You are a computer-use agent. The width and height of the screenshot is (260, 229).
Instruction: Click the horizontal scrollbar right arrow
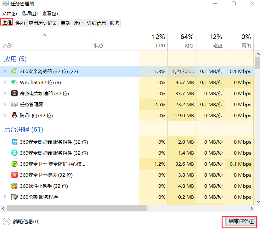click(x=252, y=208)
